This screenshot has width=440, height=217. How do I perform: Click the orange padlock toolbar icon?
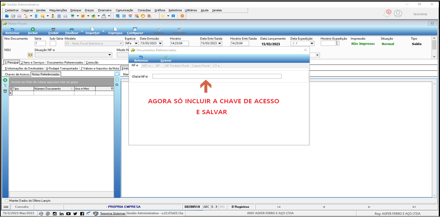(x=143, y=16)
